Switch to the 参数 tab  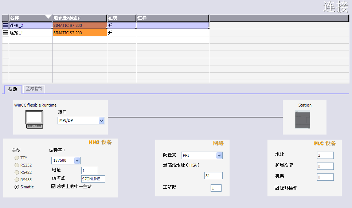coord(13,89)
